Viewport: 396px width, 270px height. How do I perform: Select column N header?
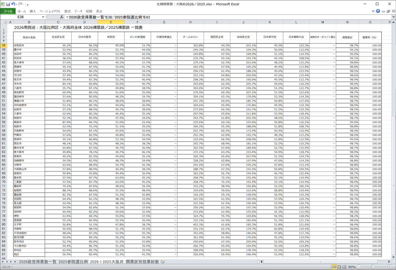pyautogui.click(x=347, y=22)
